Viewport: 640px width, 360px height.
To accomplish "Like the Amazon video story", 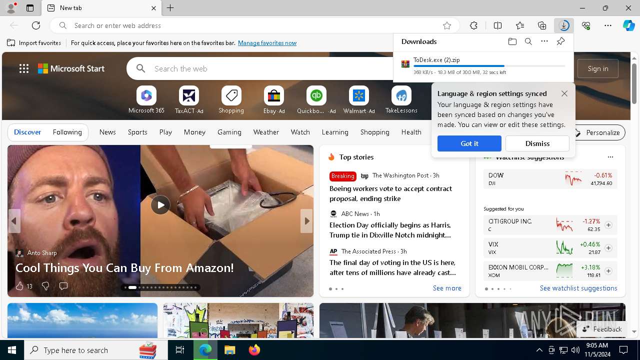I will pos(19,286).
